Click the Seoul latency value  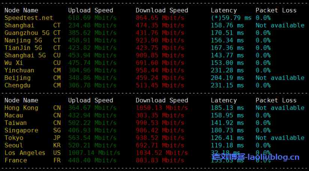(227, 145)
